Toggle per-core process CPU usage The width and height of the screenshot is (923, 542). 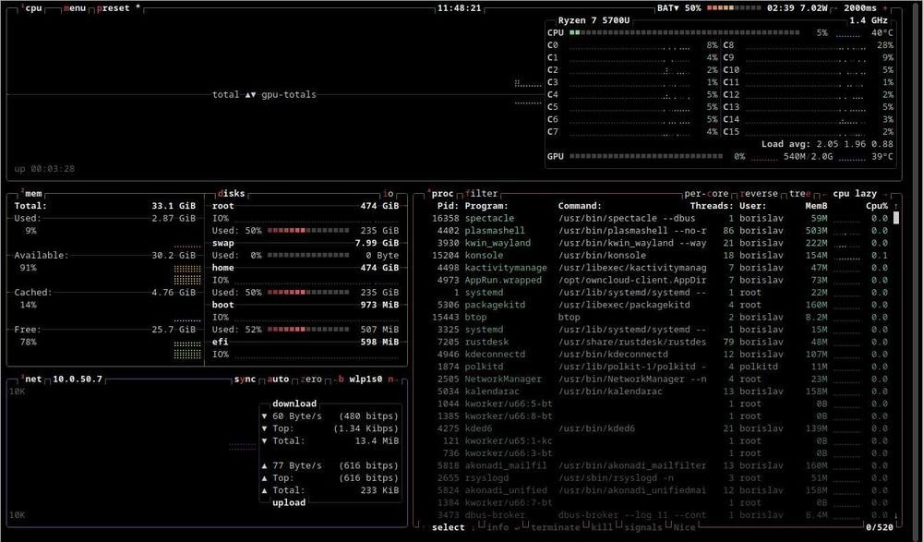[x=706, y=193]
